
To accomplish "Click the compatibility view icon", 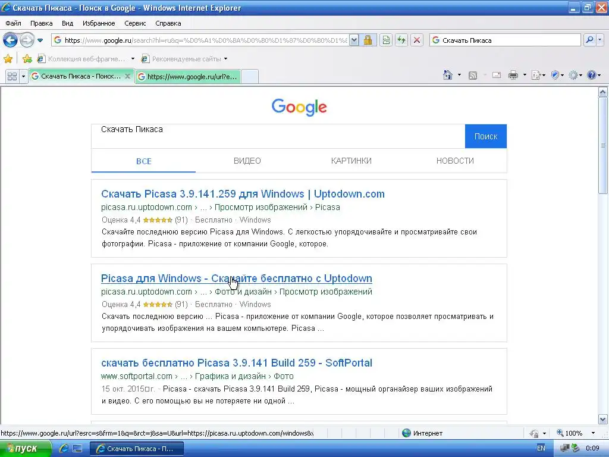I will click(386, 40).
